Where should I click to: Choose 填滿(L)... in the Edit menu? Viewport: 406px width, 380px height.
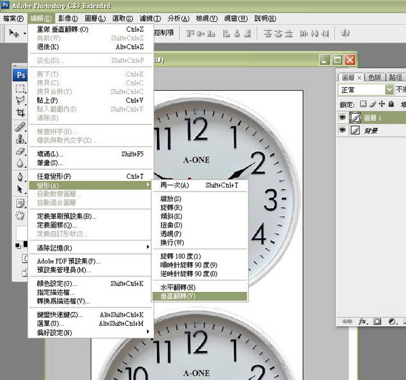pyautogui.click(x=90, y=154)
